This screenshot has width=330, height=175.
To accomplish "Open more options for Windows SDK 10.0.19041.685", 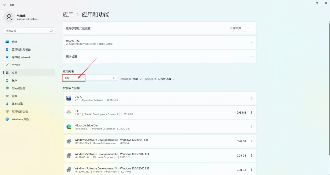I will point(251,141).
